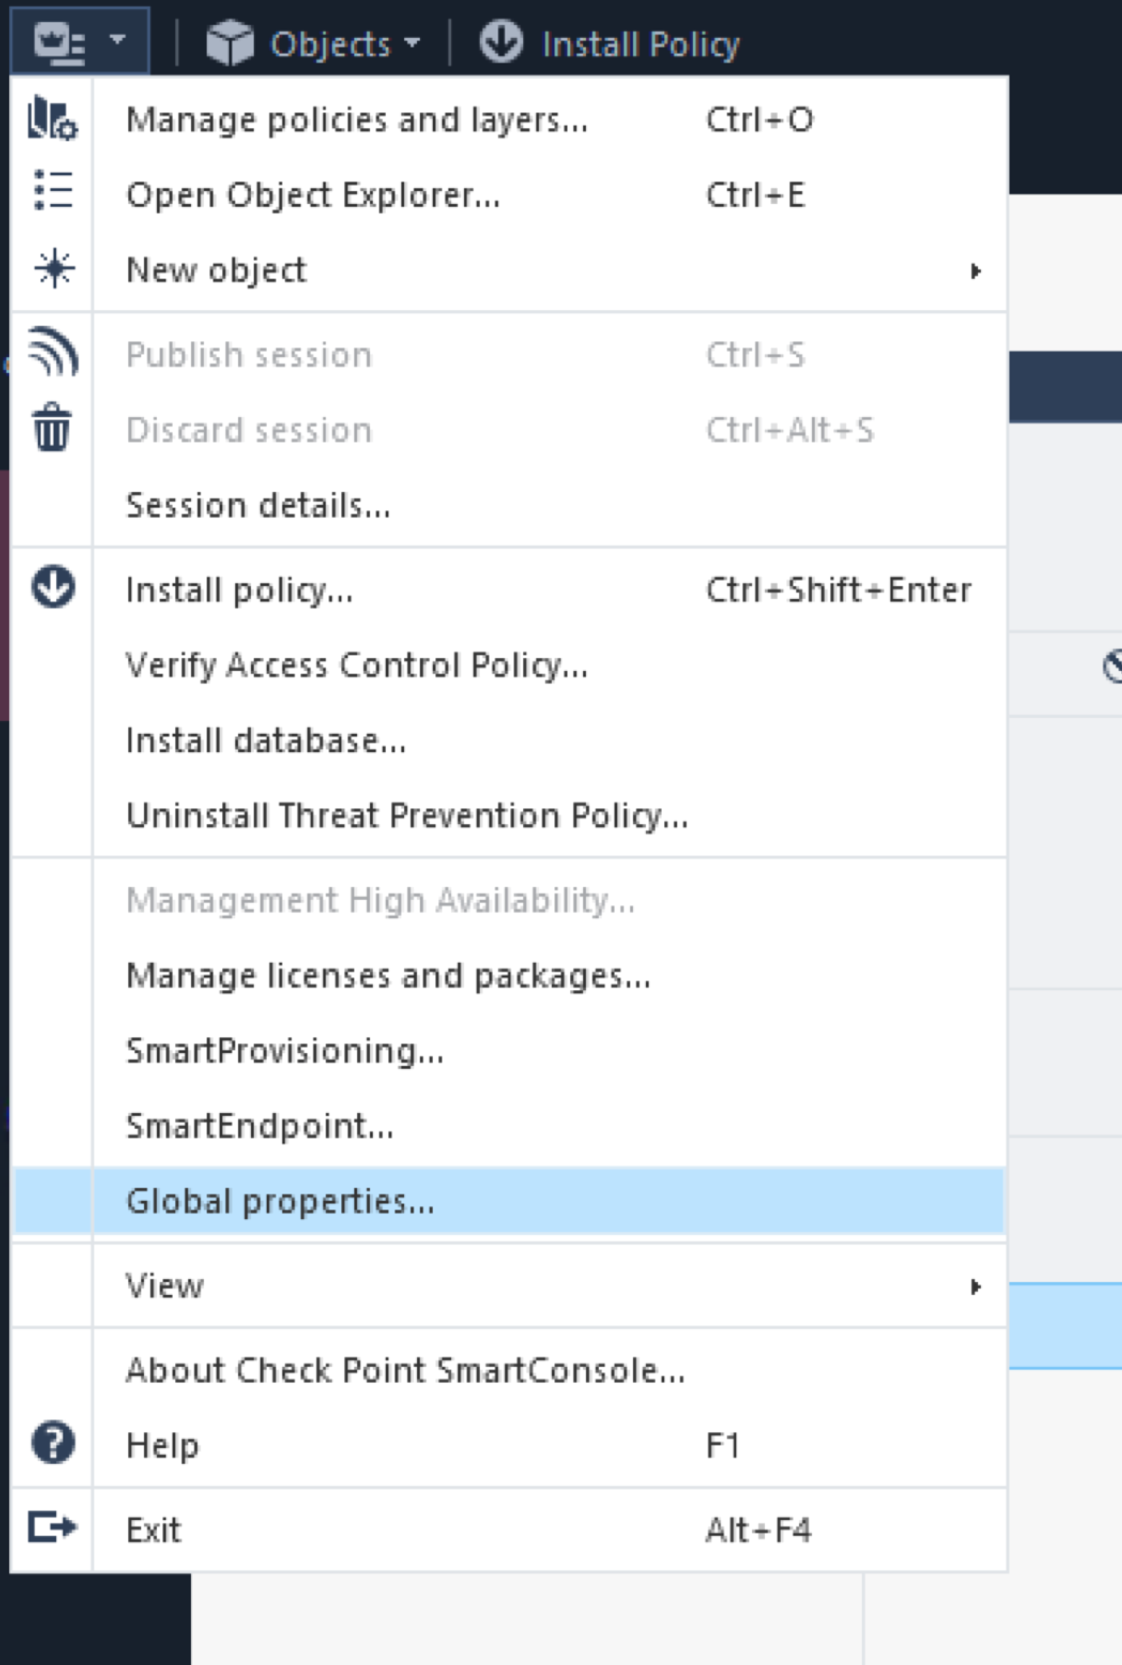This screenshot has height=1665, width=1122.
Task: Click the Install Policy toolbar icon
Action: 499,42
